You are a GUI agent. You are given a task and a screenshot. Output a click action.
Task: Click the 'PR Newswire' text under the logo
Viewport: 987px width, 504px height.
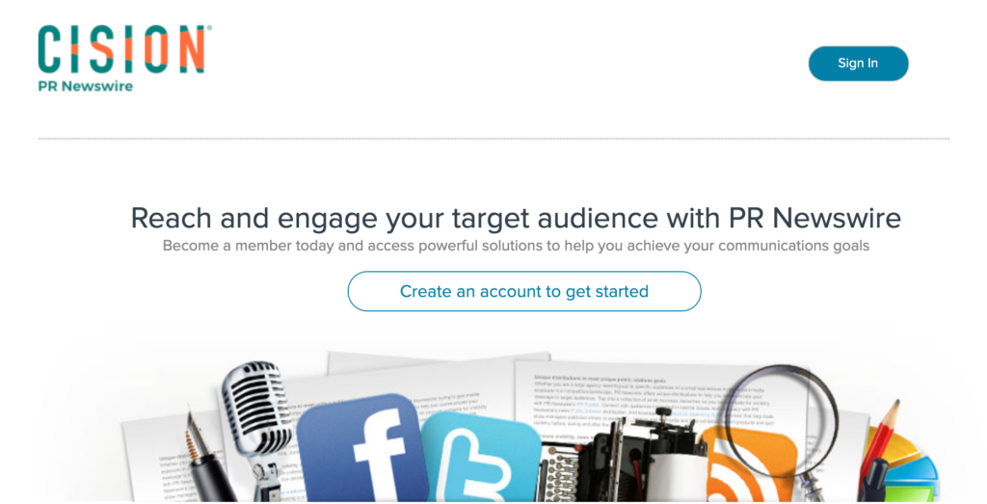tap(85, 86)
